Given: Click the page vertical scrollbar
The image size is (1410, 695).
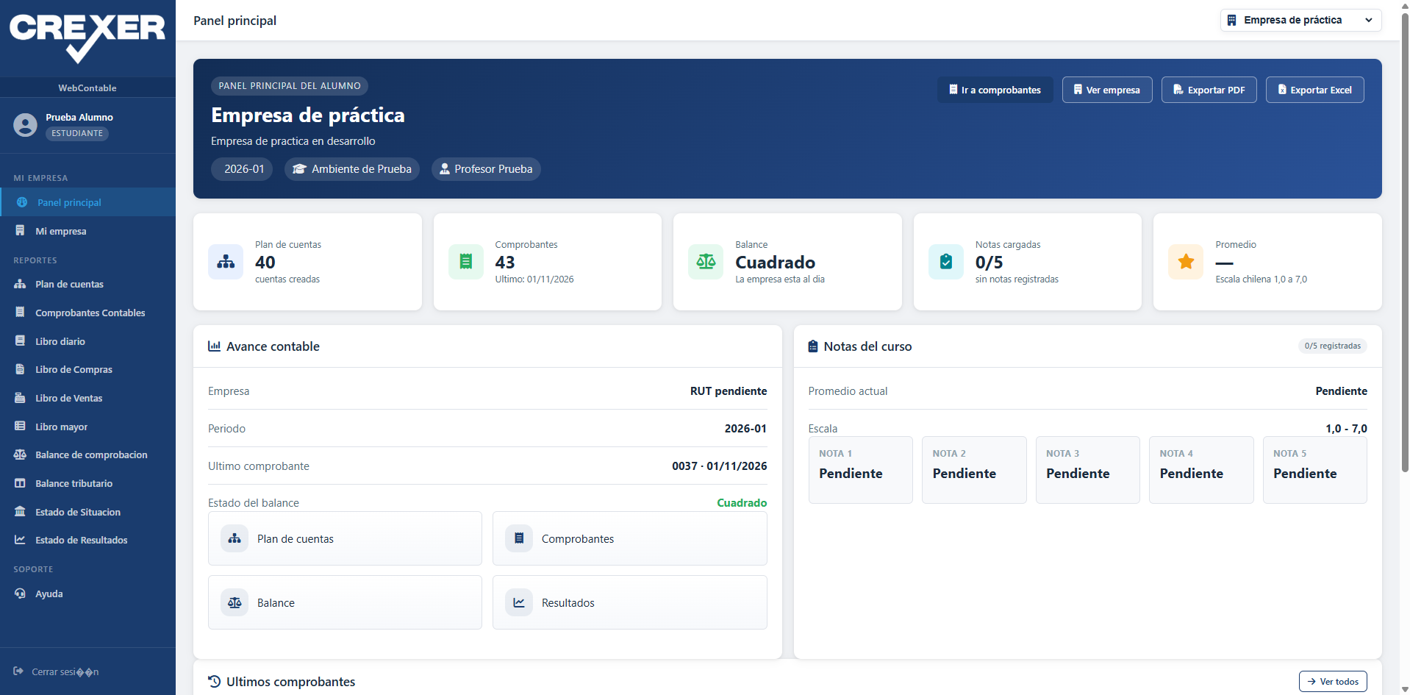Looking at the screenshot, I should pos(1405,243).
